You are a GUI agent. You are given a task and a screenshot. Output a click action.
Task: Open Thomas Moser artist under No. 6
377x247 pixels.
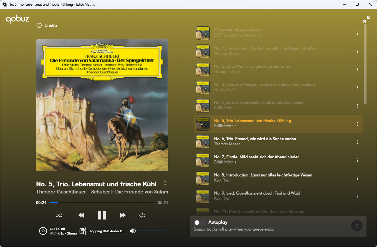(227, 144)
